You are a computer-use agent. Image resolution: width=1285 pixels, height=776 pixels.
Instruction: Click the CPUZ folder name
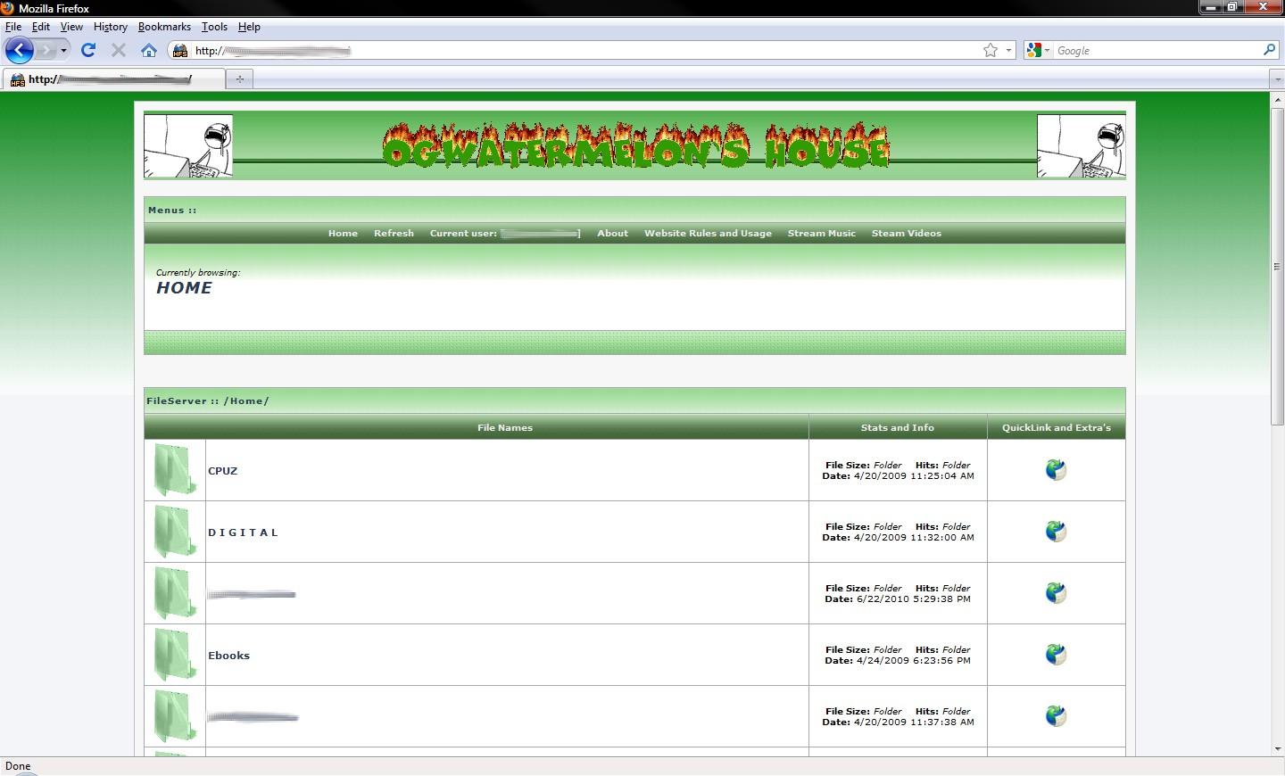pos(222,471)
